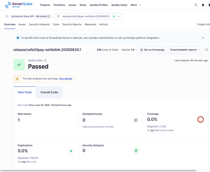This screenshot has height=172, width=210.
Task: Click the Last analysis 46 minutes ago text
Action: pyautogui.click(x=191, y=60)
